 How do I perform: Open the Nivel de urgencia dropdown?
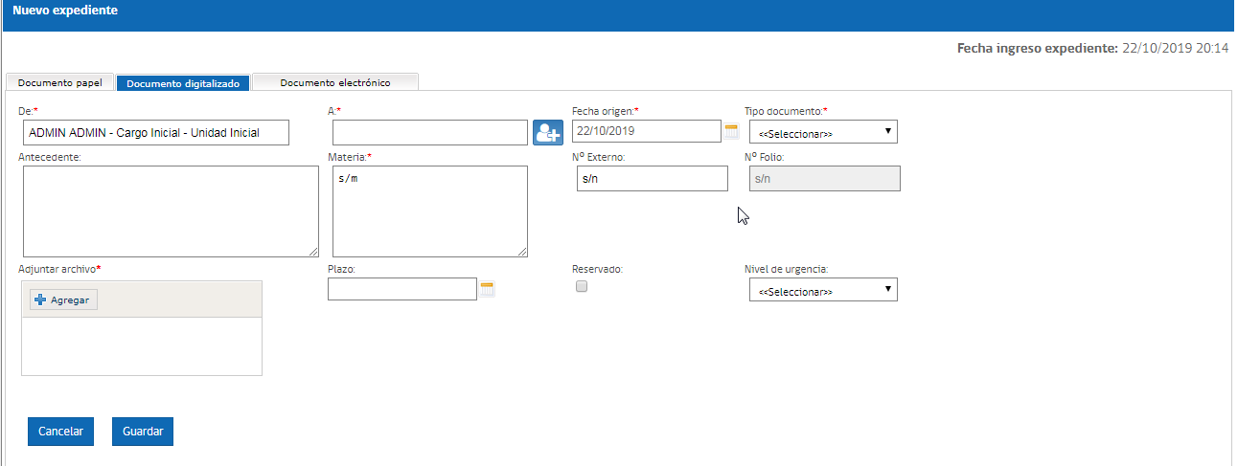(x=823, y=289)
